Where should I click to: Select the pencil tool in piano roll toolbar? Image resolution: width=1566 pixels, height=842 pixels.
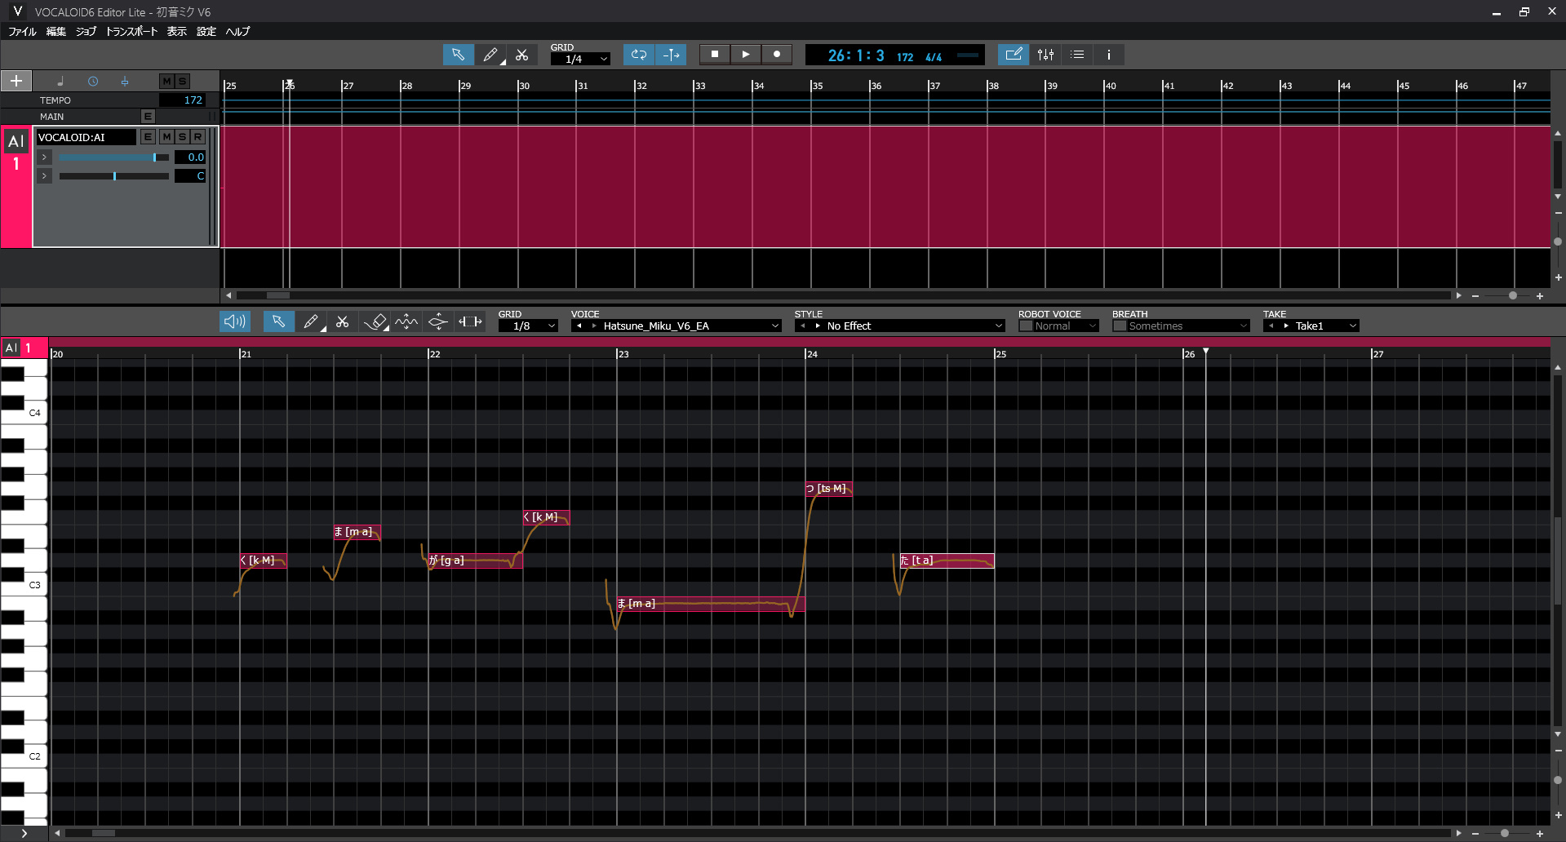(x=311, y=322)
